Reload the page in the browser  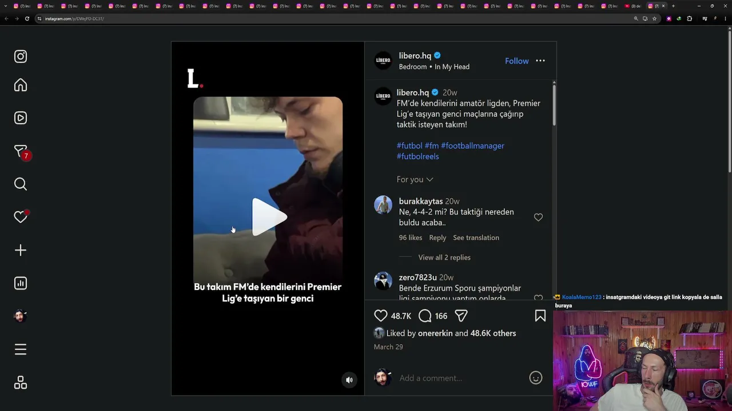[x=27, y=19]
